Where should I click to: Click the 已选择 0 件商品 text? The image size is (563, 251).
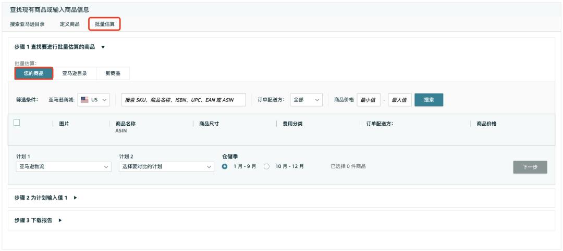[348, 166]
